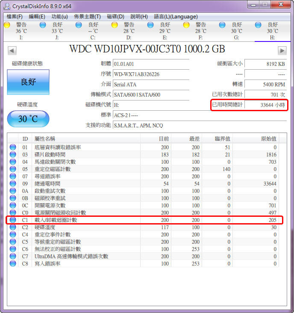Click status orb for attribute C1
The width and height of the screenshot is (294, 313).
tap(13, 220)
